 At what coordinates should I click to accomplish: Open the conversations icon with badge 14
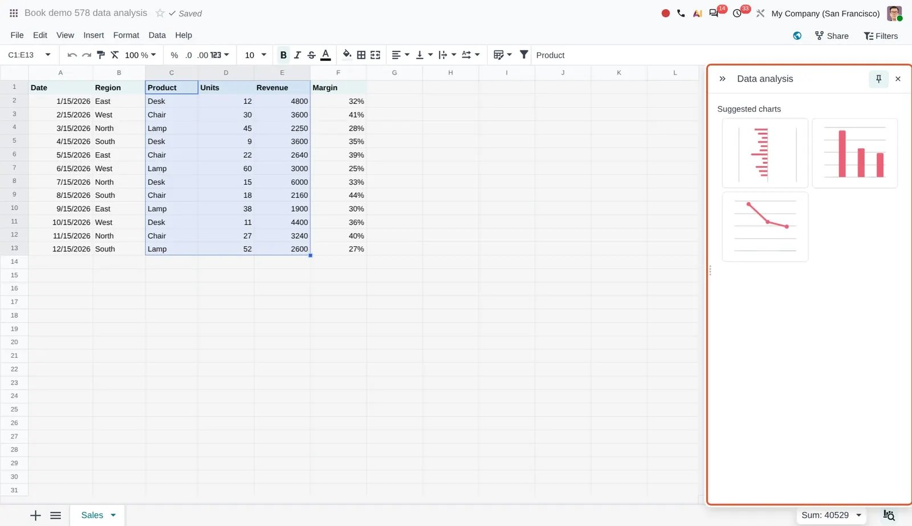tap(714, 13)
